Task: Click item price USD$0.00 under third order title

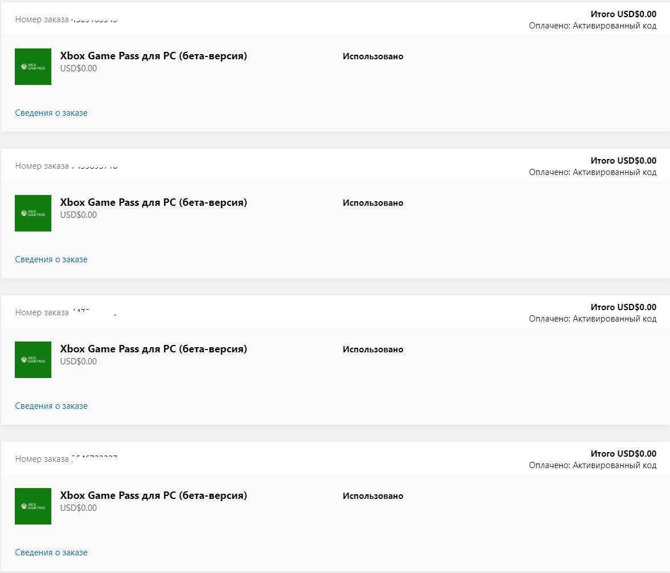Action: pyautogui.click(x=79, y=361)
